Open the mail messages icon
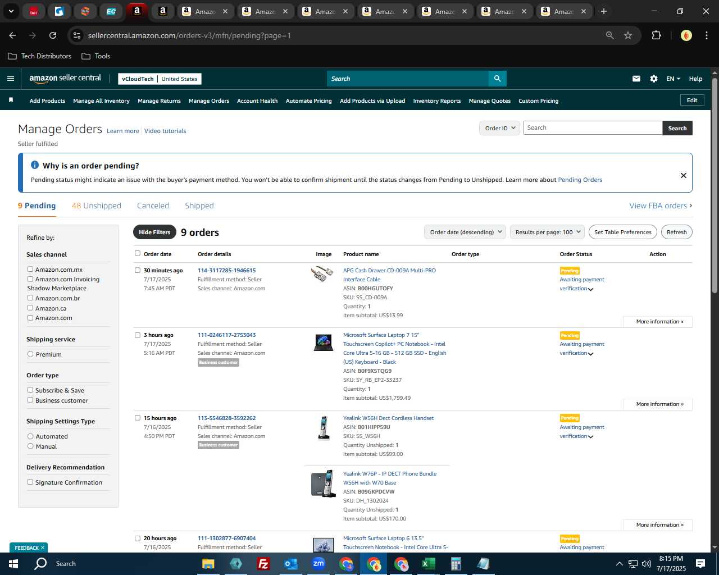Viewport: 719px width, 575px height. pos(636,79)
